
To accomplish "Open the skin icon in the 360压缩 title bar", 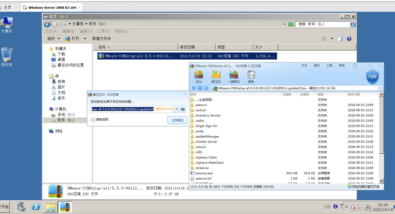I will 355,65.
